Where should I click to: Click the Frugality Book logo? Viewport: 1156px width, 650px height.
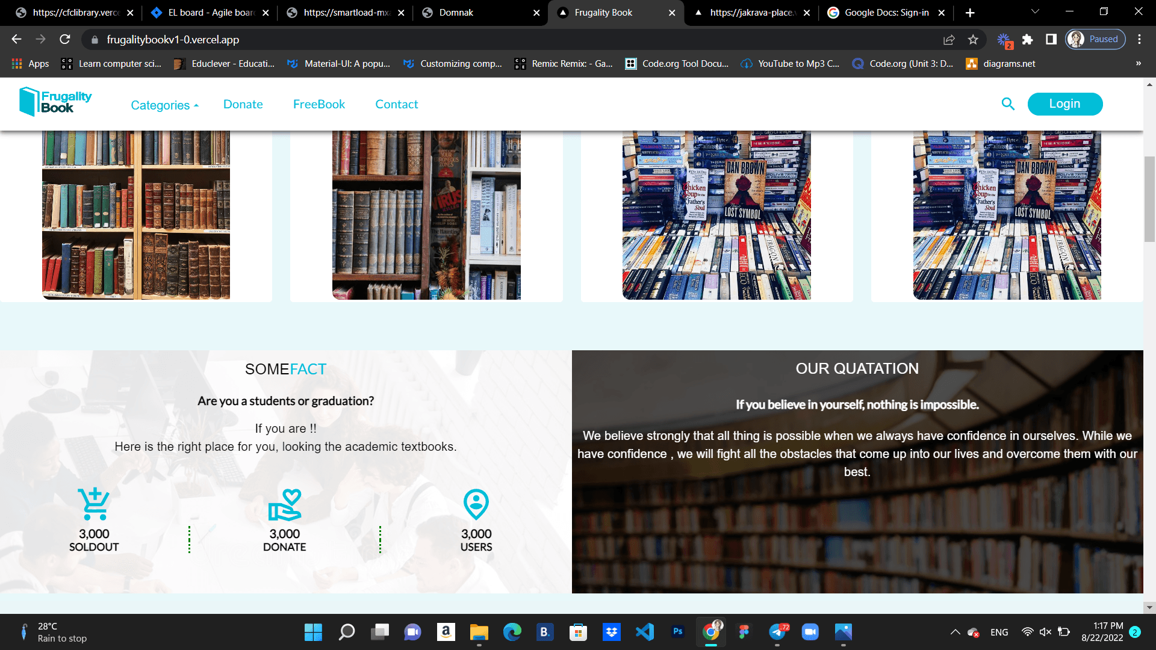pyautogui.click(x=55, y=102)
